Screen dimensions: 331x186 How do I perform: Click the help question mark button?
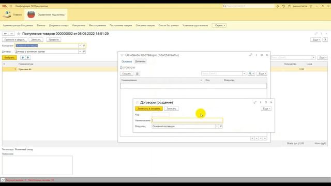[x=325, y=40]
